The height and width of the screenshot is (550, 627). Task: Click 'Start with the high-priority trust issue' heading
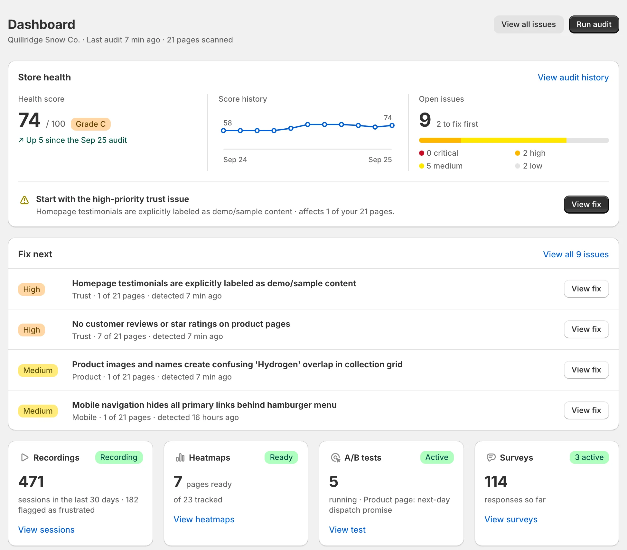[113, 199]
